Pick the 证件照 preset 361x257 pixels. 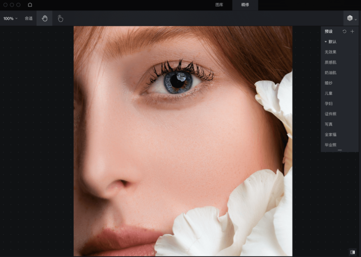pyautogui.click(x=330, y=114)
